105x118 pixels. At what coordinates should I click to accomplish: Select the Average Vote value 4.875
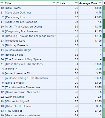click(90, 8)
